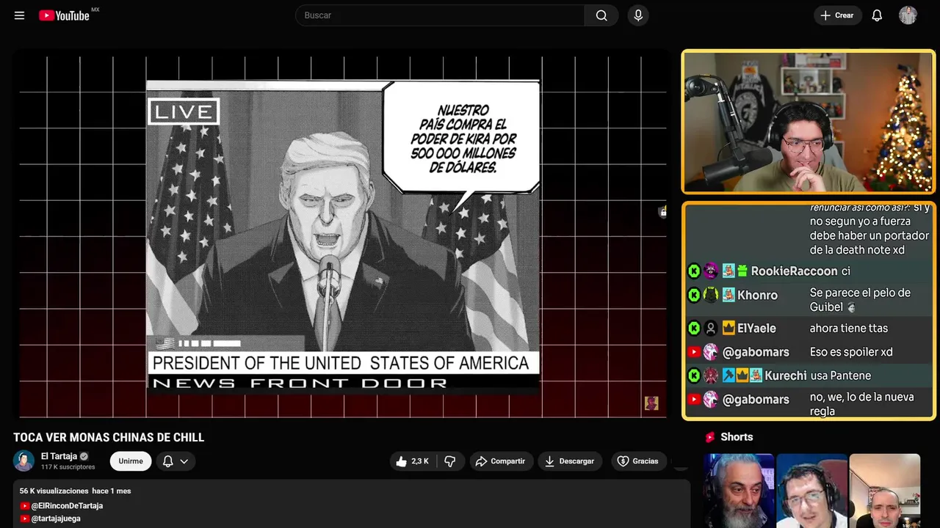Viewport: 940px width, 528px height.
Task: Expand notification options chevron
Action: (x=184, y=461)
